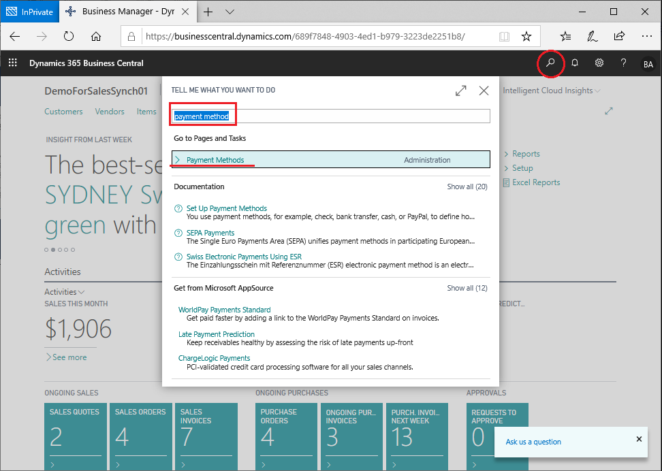Open Swiss Electronic Payments Using ESR link

[244, 257]
